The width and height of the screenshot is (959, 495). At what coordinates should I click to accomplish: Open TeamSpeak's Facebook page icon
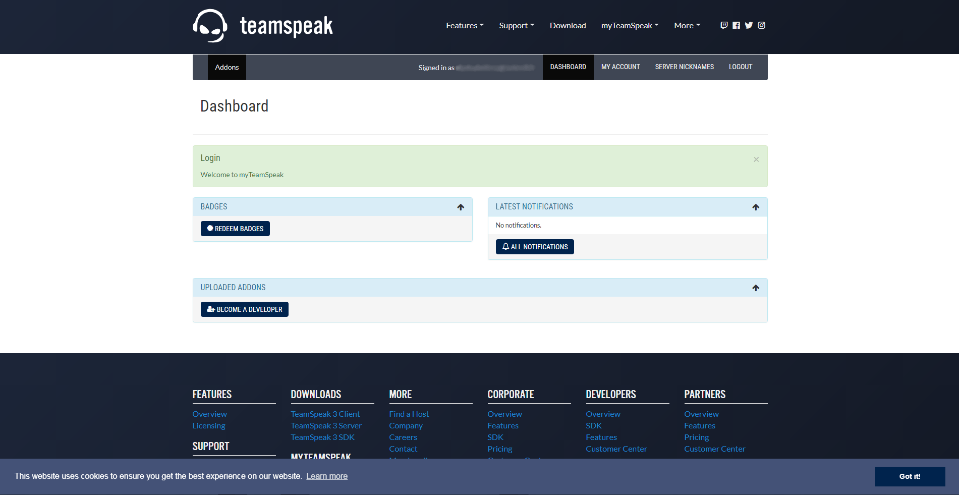click(x=736, y=25)
